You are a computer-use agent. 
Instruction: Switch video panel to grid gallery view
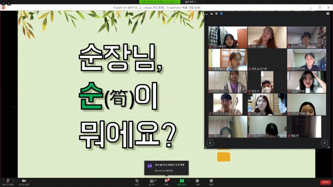point(221,14)
